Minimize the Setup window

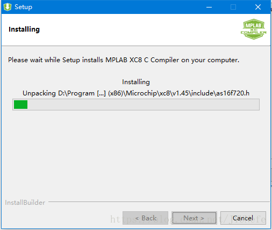(x=209, y=7)
